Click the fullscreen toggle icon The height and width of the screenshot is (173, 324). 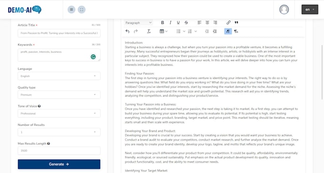pyautogui.click(x=81, y=10)
